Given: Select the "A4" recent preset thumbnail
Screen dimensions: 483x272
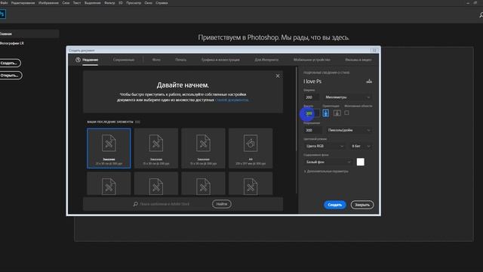Looking at the screenshot, I should [x=251, y=148].
